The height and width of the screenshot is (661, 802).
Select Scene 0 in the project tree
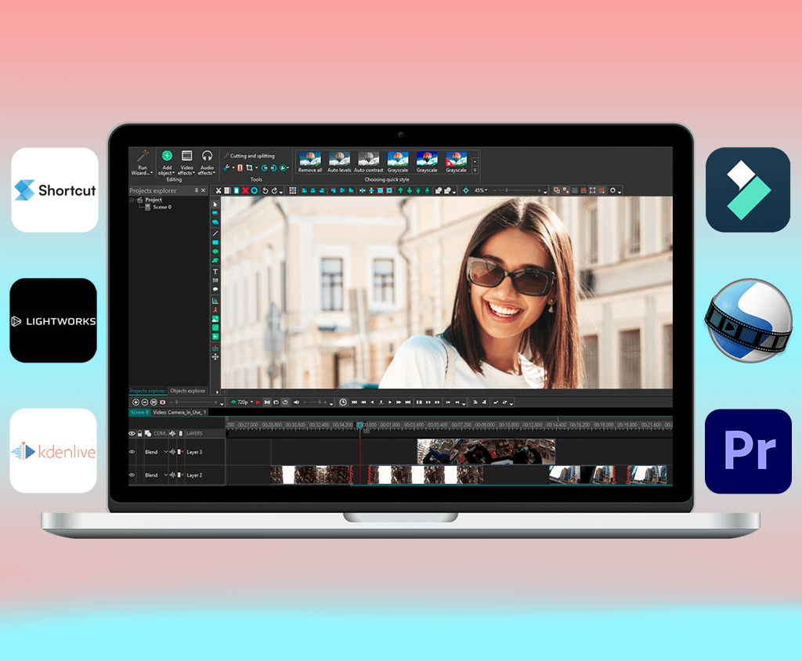pyautogui.click(x=162, y=207)
